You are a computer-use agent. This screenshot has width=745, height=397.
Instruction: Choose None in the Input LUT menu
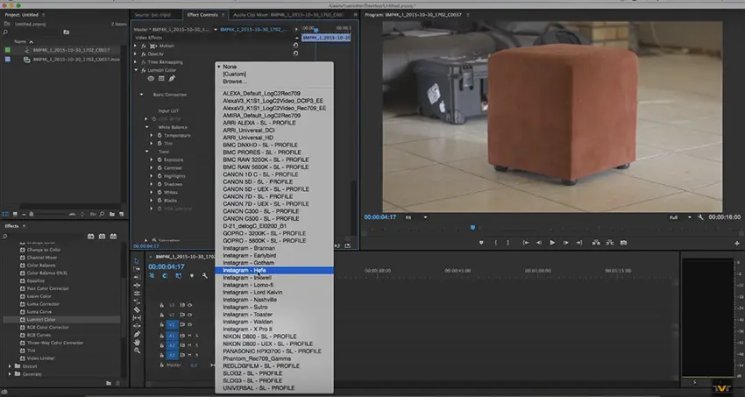click(x=274, y=67)
